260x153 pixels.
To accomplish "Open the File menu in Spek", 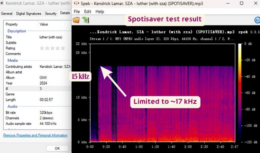I will click(x=77, y=12).
